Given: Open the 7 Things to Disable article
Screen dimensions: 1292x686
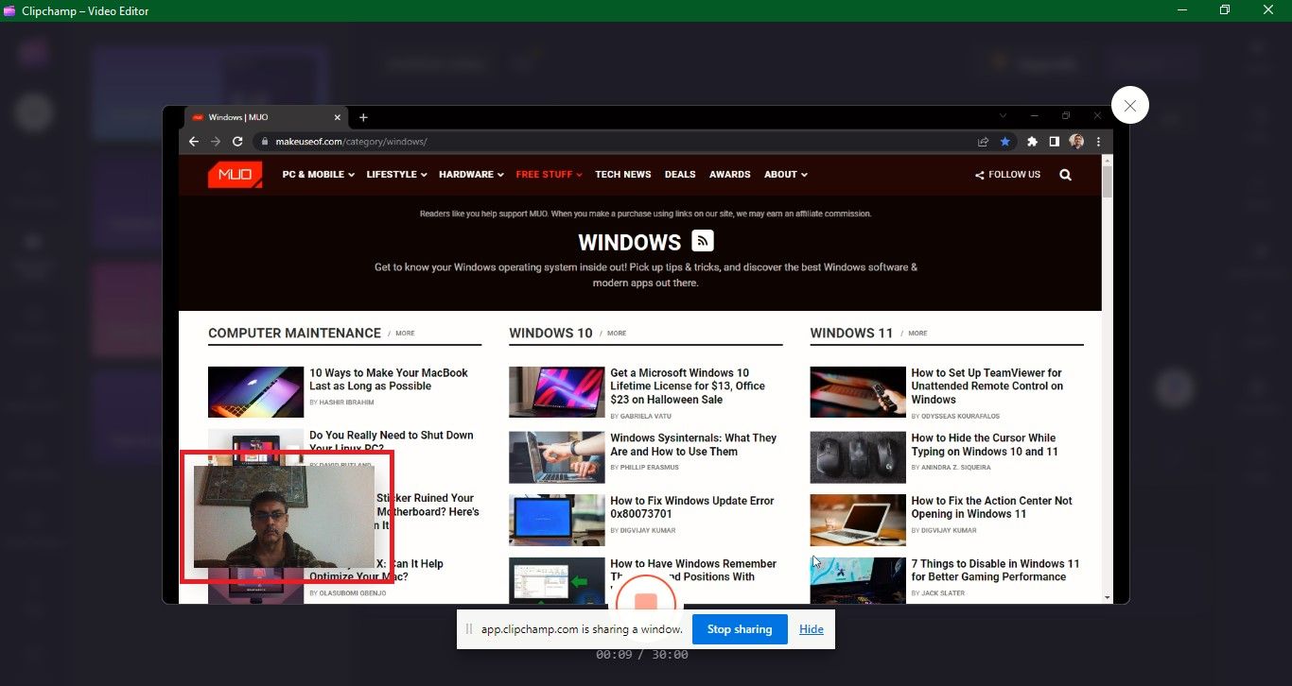Looking at the screenshot, I should [995, 570].
